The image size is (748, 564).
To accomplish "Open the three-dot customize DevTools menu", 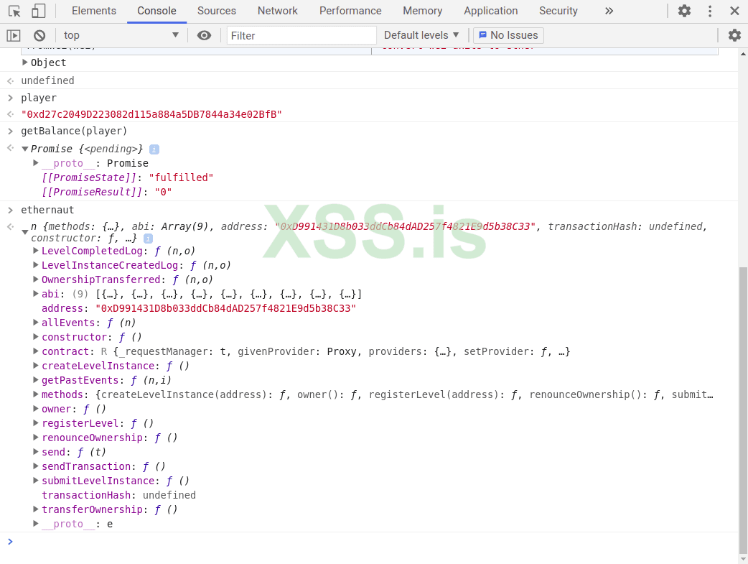I will click(x=710, y=11).
